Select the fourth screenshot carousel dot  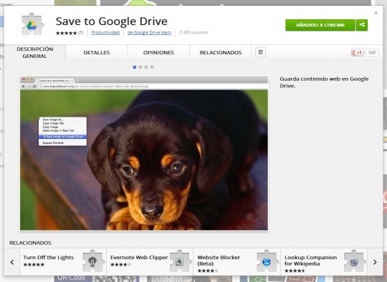point(152,67)
